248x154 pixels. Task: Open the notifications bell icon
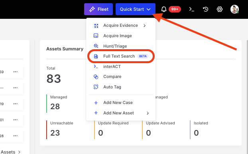(164, 9)
